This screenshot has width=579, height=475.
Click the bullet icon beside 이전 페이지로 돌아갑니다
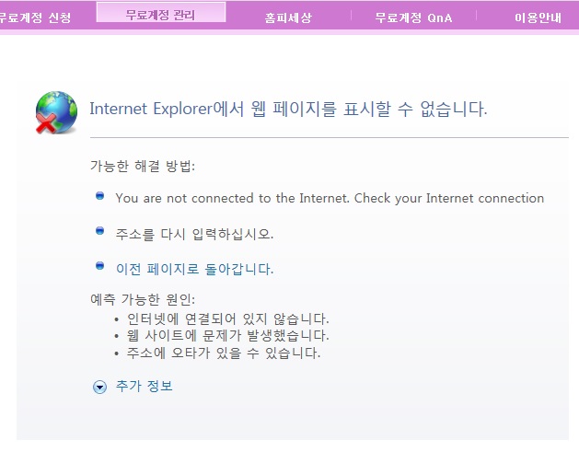(99, 266)
